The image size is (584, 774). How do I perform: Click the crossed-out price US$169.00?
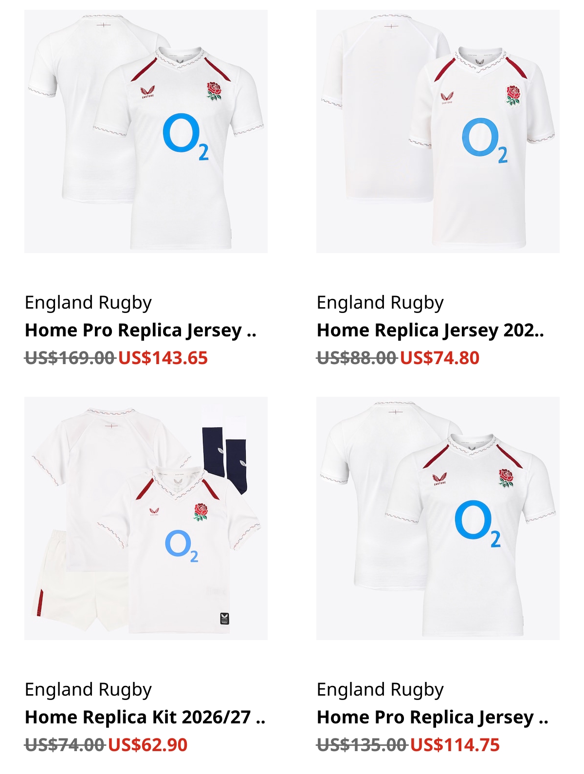point(70,358)
